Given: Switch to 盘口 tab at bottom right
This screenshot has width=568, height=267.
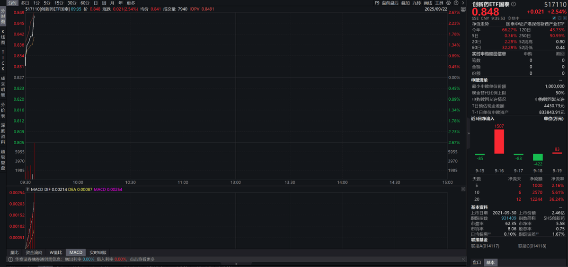Looking at the screenshot, I should pos(477,262).
